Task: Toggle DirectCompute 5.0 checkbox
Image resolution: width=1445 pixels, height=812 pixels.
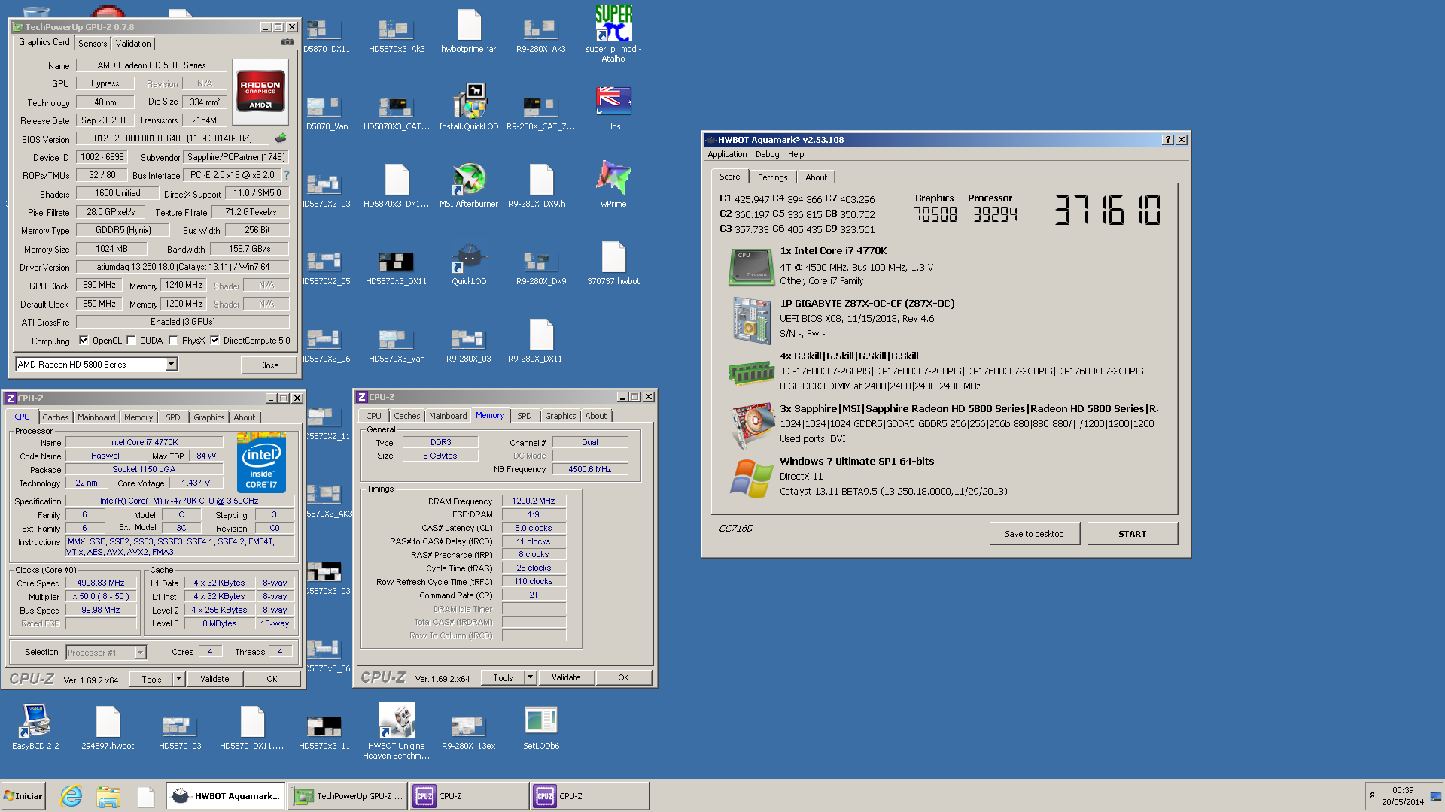Action: coord(214,341)
